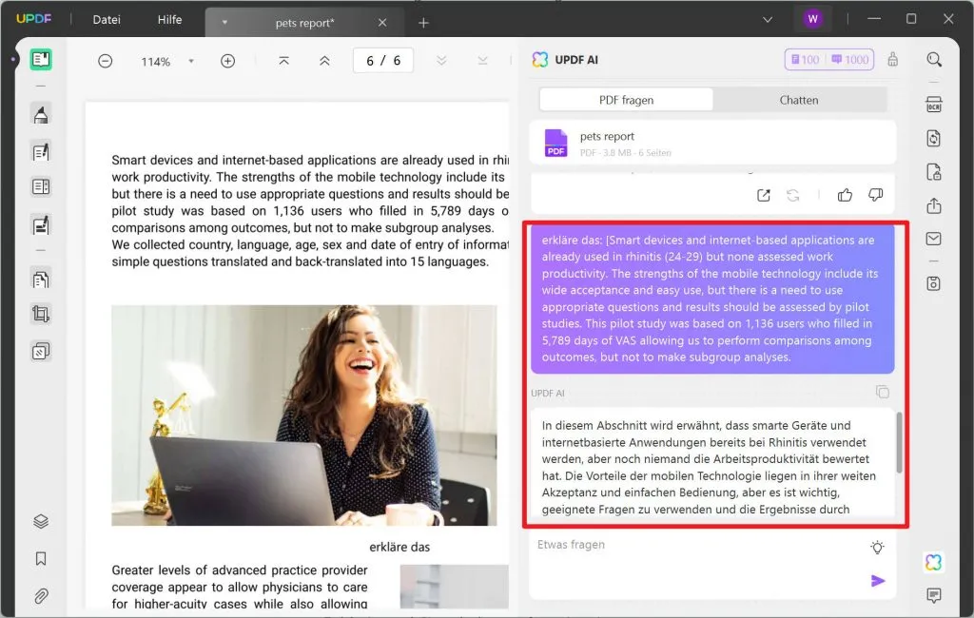
Task: Click the UPDF AI panel title
Action: coord(575,60)
